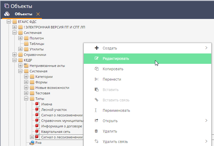The image size is (214, 146).
Task: Collapse the Типы folder node
Action: tap(26, 99)
